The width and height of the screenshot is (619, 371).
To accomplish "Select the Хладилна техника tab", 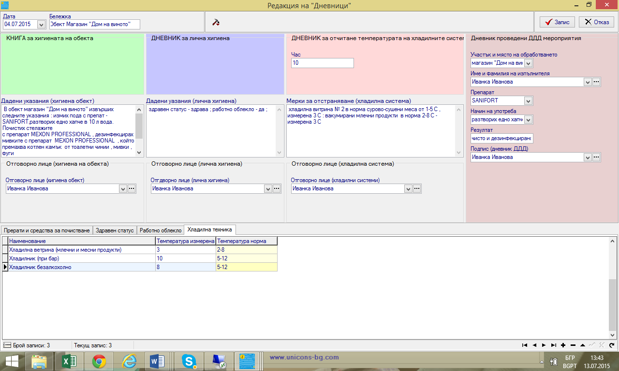I will click(210, 230).
